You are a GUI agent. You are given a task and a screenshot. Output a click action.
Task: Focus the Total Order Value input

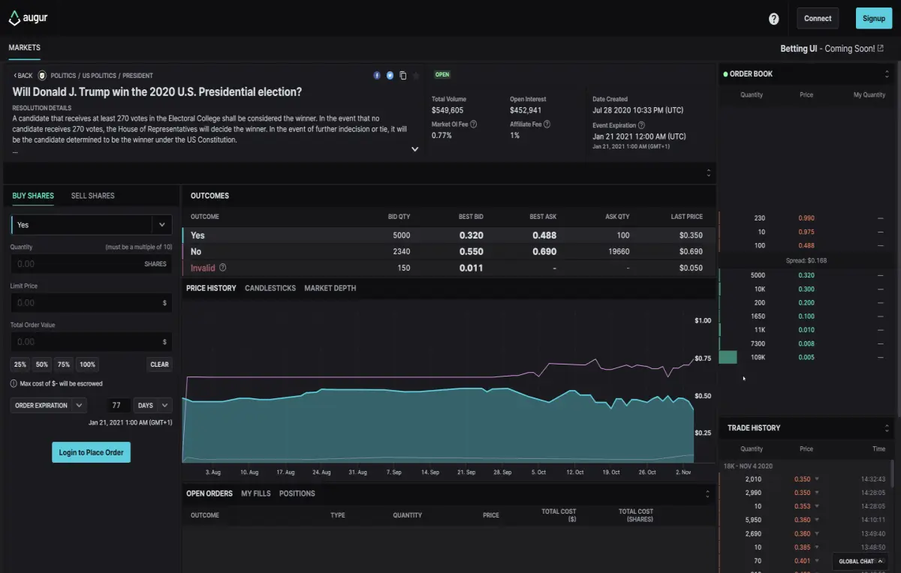[x=92, y=342]
